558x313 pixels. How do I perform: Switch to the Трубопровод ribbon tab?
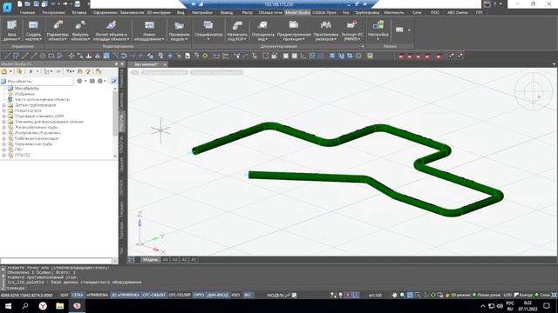click(x=367, y=12)
